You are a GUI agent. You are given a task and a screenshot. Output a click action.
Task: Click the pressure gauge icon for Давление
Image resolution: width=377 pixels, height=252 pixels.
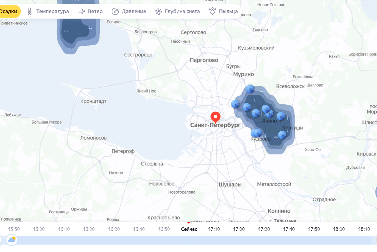click(115, 11)
